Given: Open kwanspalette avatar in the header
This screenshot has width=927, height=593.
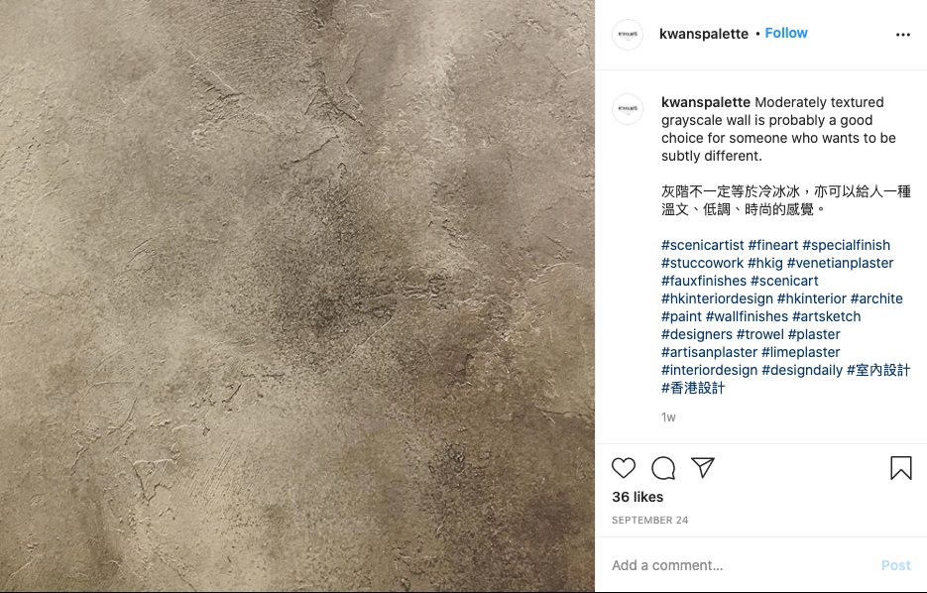Looking at the screenshot, I should (628, 35).
